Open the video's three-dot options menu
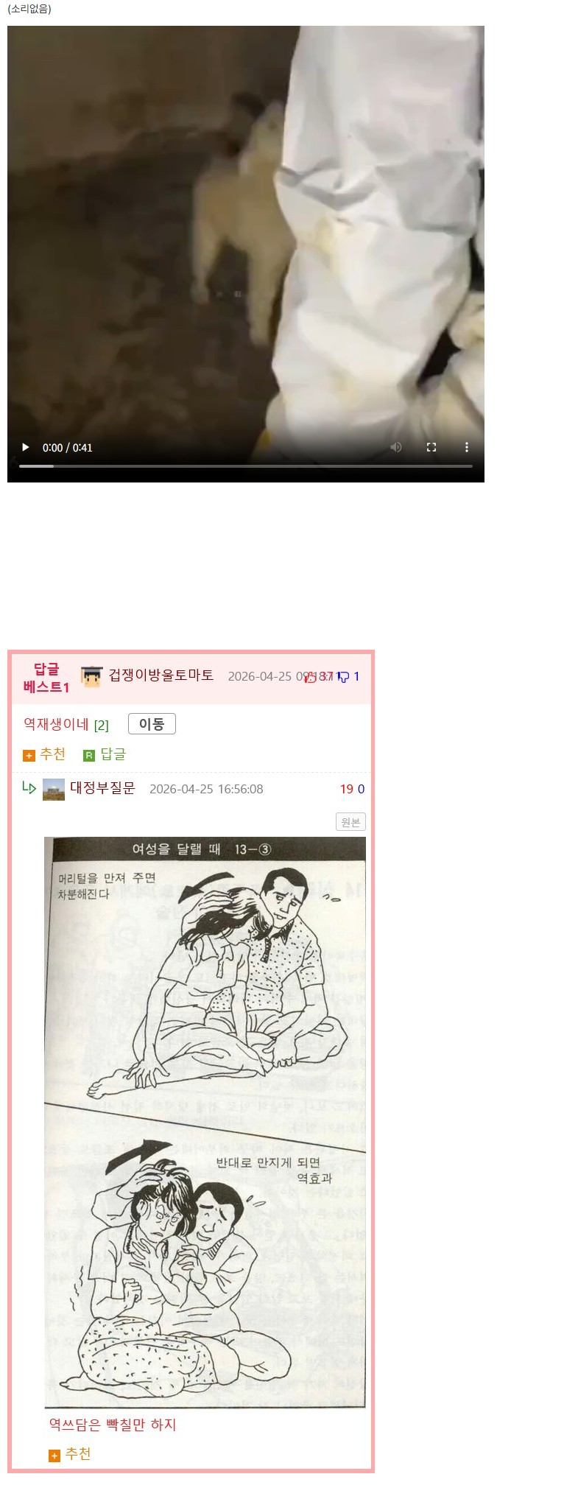The image size is (578, 1485). pyautogui.click(x=467, y=447)
